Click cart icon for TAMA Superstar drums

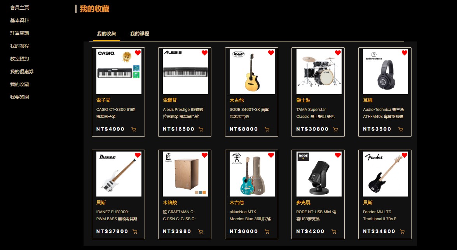[335, 129]
